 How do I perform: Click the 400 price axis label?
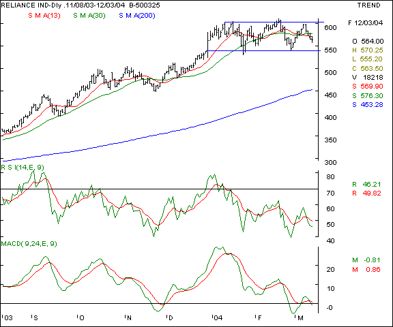pyautogui.click(x=330, y=117)
